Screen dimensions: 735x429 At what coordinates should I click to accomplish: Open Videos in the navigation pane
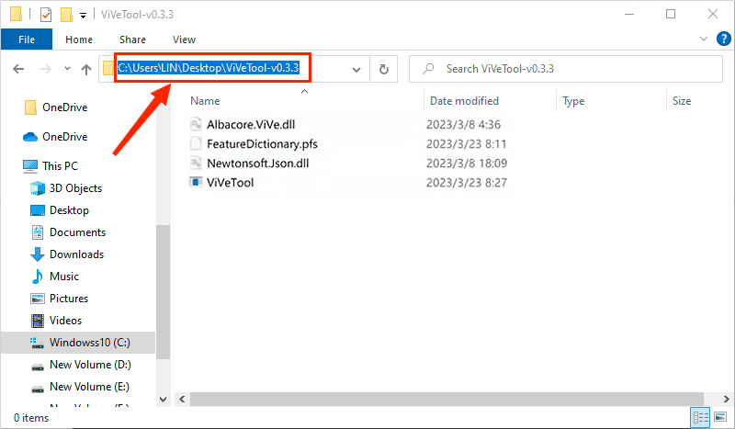(65, 321)
